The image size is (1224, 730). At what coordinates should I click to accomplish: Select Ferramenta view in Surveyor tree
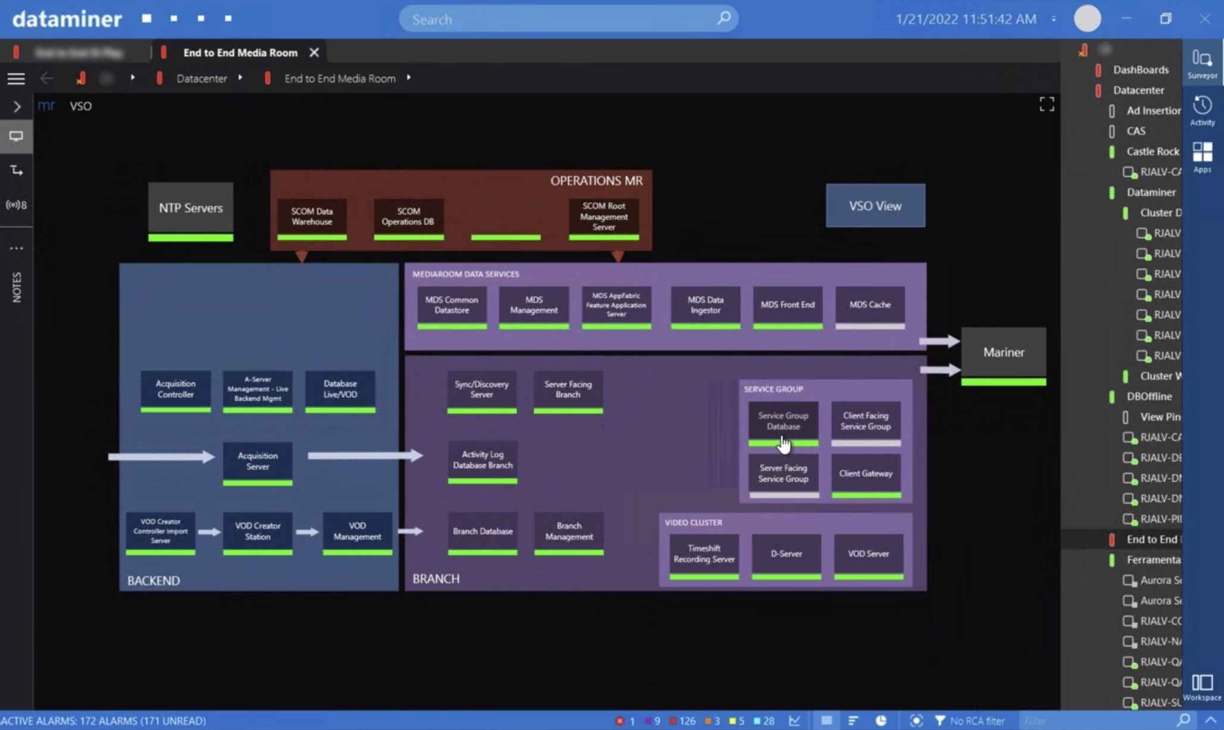click(x=1153, y=560)
